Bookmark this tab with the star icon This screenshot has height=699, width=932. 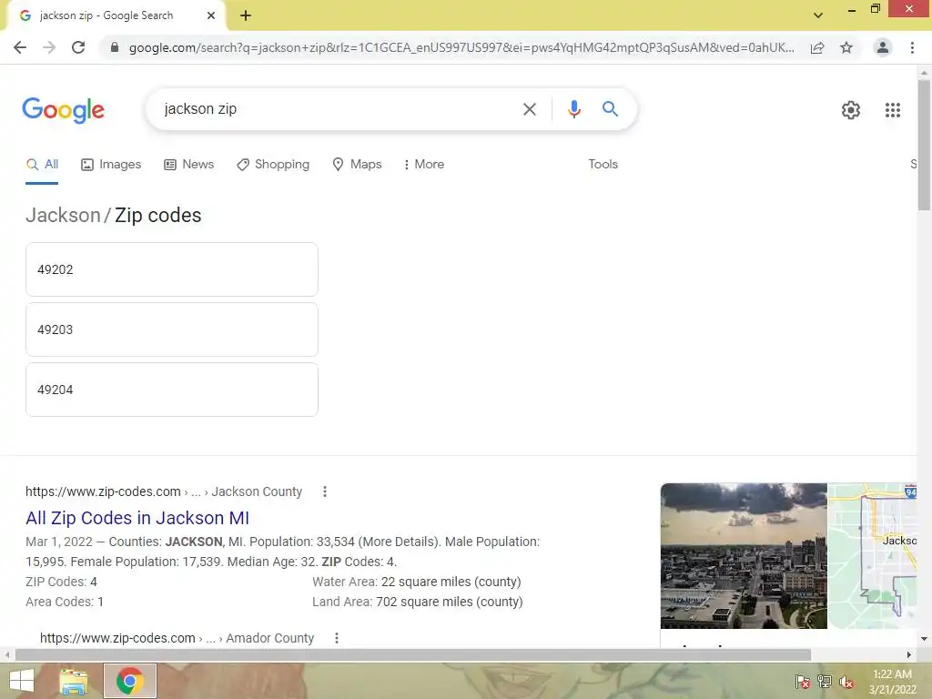(x=846, y=47)
